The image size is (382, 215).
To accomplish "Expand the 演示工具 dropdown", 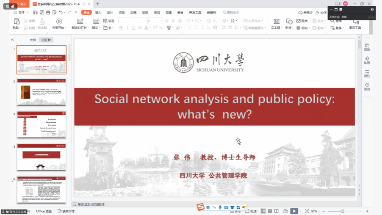I will [x=355, y=28].
